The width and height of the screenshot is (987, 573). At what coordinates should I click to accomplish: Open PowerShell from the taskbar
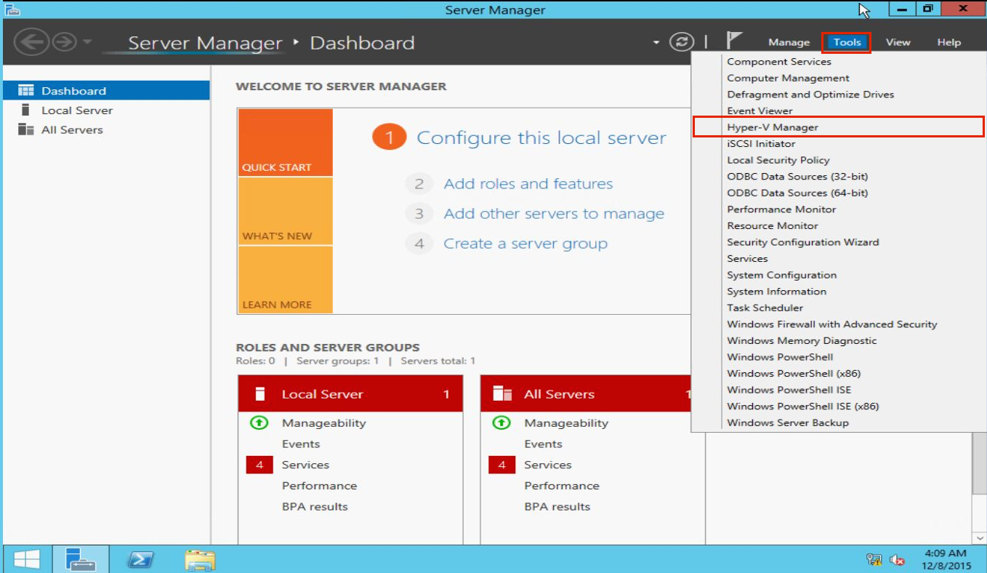140,559
